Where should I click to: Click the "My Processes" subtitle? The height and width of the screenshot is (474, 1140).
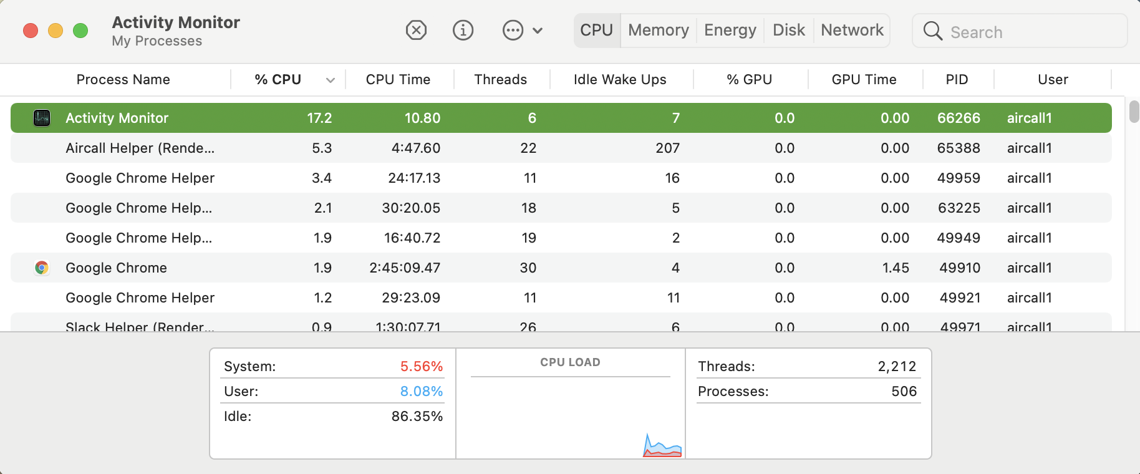click(x=157, y=41)
